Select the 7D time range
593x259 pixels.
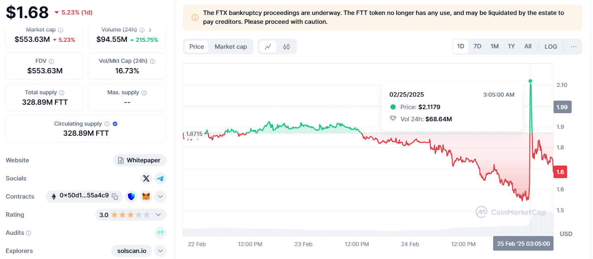477,46
